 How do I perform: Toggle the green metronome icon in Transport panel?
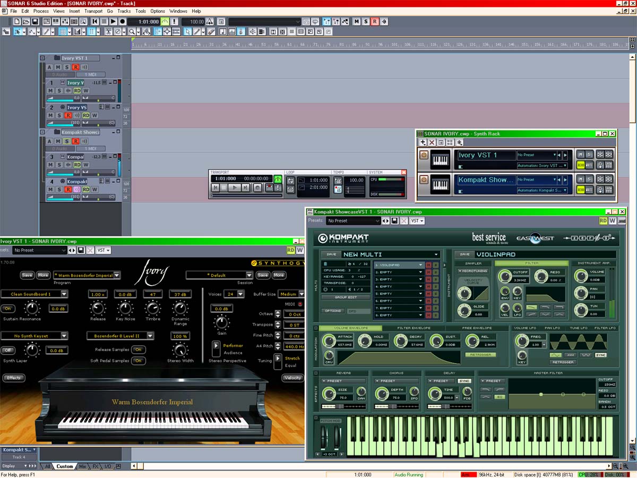pos(278,179)
